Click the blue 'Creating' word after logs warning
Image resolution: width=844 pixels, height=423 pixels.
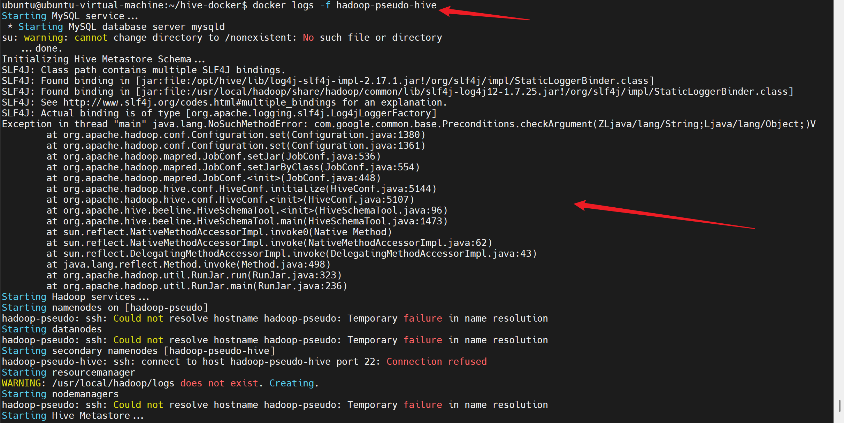click(x=292, y=383)
